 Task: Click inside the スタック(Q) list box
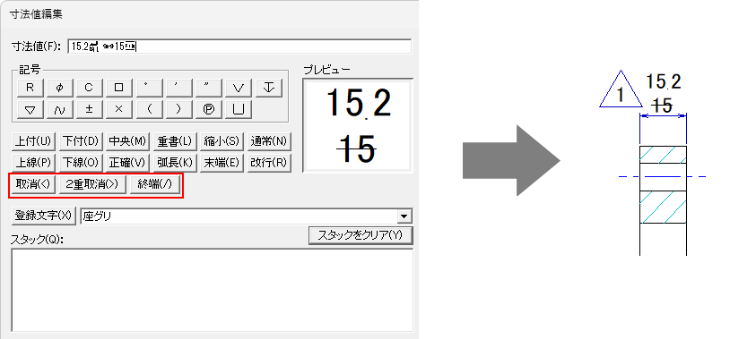pyautogui.click(x=213, y=290)
